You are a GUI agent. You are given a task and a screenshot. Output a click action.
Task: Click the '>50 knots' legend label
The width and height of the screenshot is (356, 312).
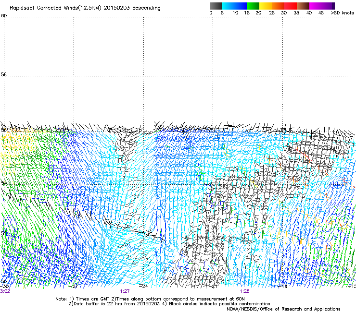342,13
